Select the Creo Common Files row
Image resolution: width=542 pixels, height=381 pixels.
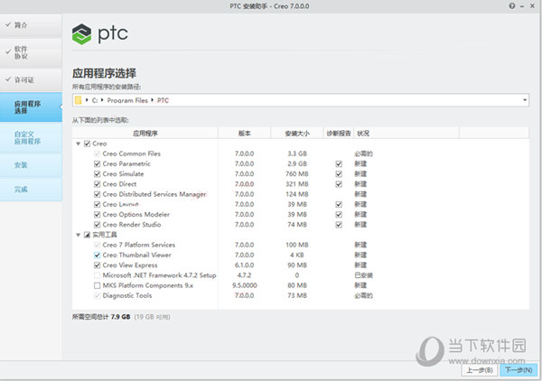click(301, 153)
